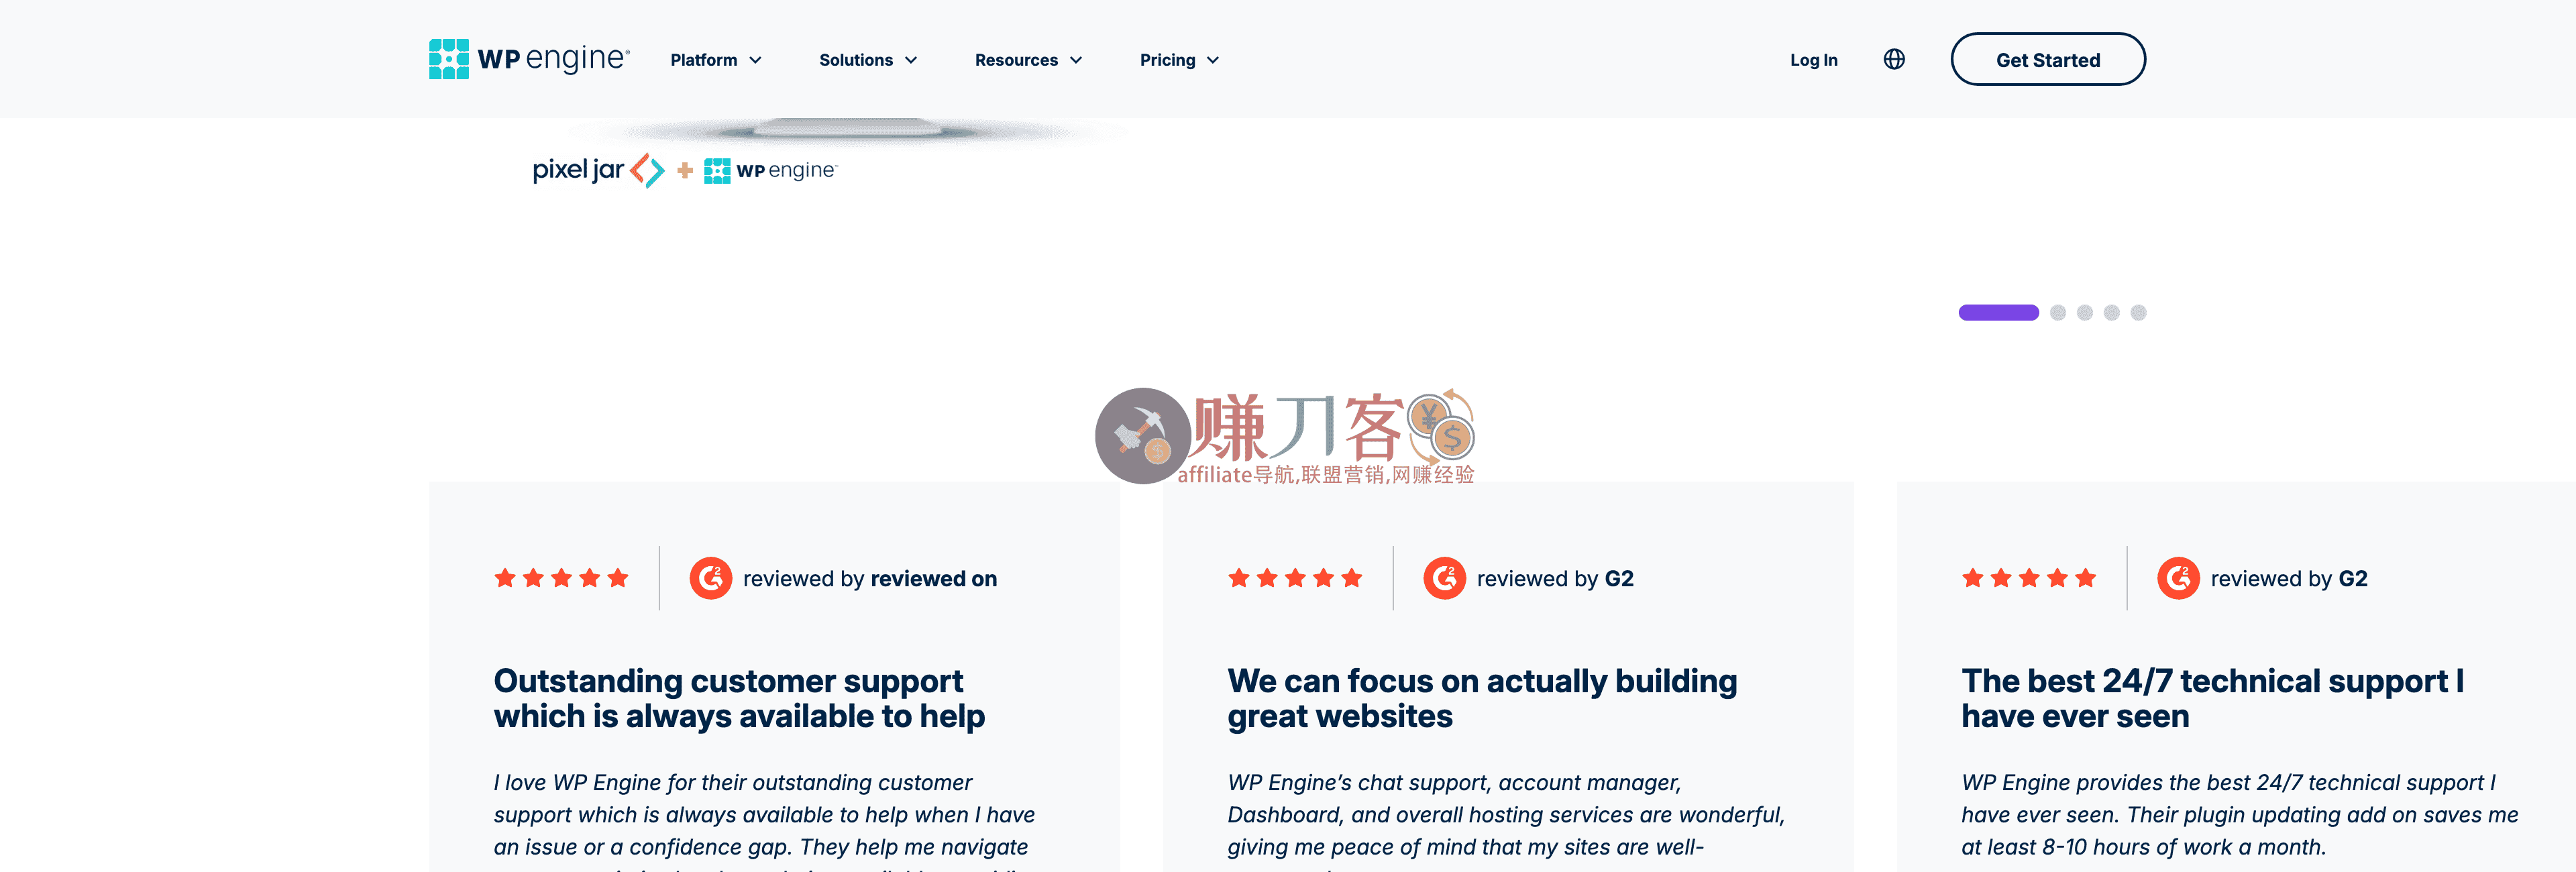Image resolution: width=2576 pixels, height=872 pixels.
Task: Click the Get Started button
Action: point(2048,59)
